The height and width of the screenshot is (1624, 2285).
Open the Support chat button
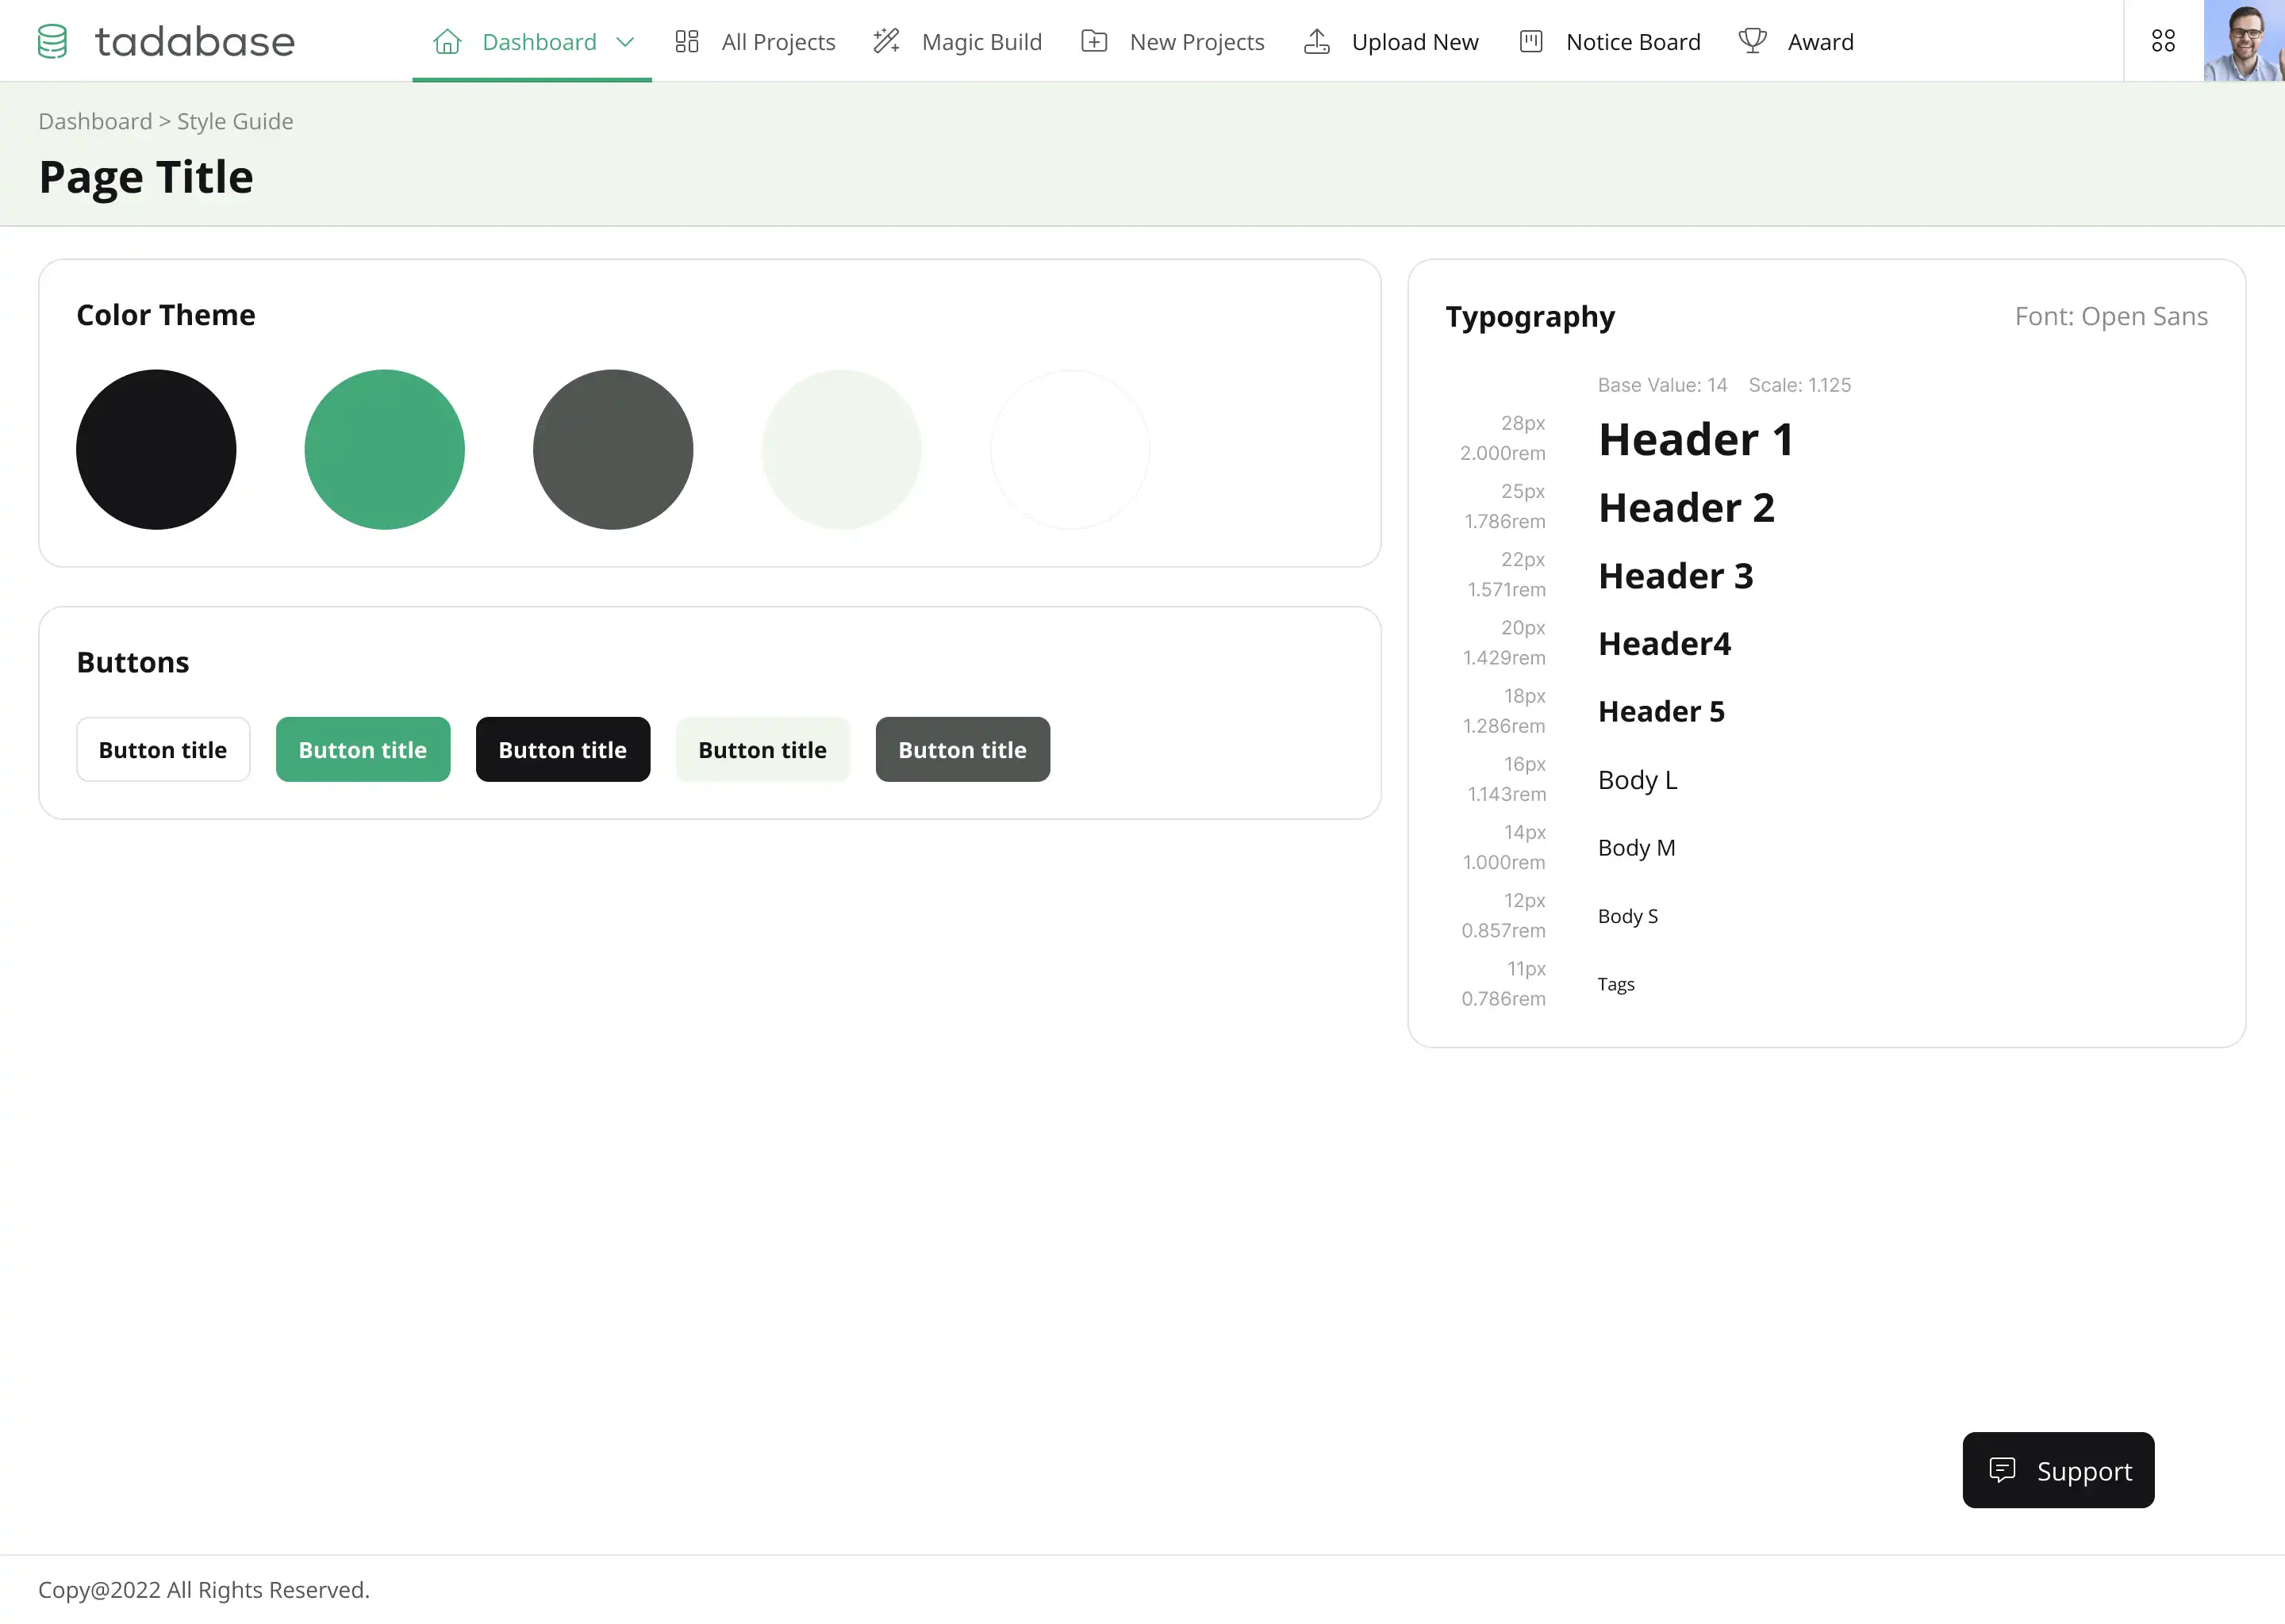coord(2058,1470)
